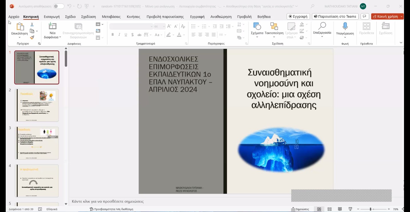Click the spell check icon in status bar
410x212 pixels.
pos(40,209)
